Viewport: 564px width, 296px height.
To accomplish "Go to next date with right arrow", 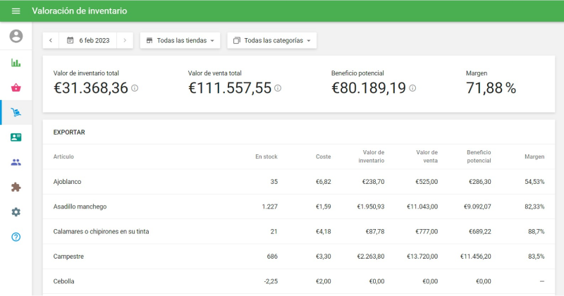I will [125, 41].
